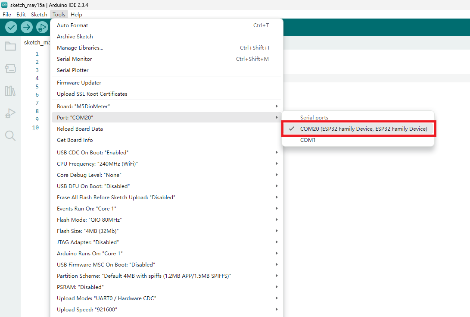Choose Archive Sketch menu entry

point(167,37)
